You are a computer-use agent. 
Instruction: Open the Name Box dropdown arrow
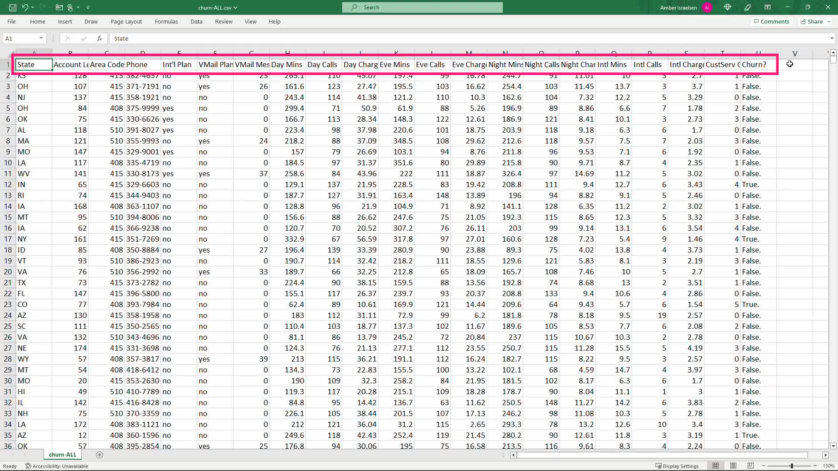point(41,38)
